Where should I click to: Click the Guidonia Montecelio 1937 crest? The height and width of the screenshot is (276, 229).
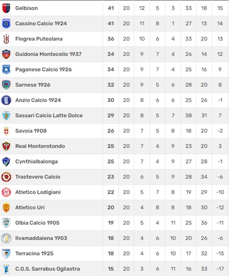(x=6, y=54)
